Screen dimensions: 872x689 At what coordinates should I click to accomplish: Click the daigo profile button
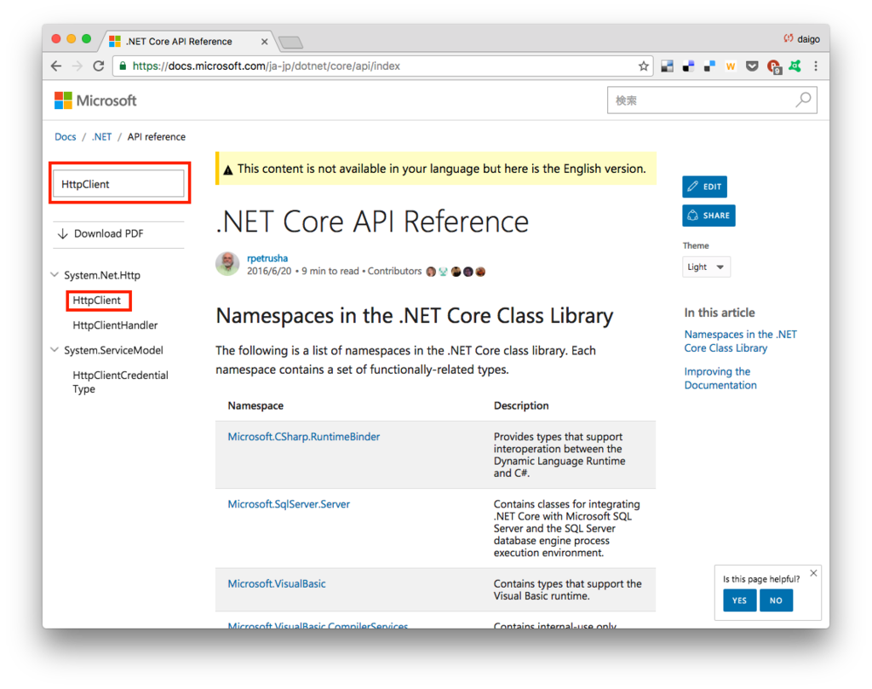point(802,39)
